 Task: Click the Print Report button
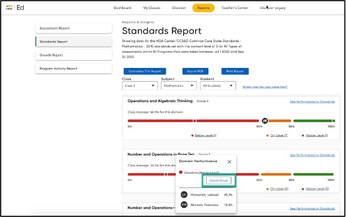click(235, 71)
